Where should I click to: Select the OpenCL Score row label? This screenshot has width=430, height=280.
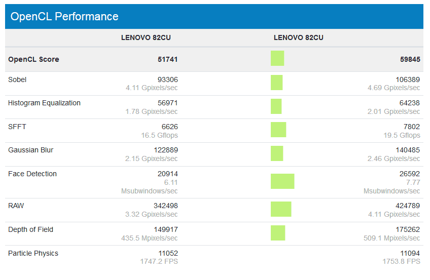(33, 59)
